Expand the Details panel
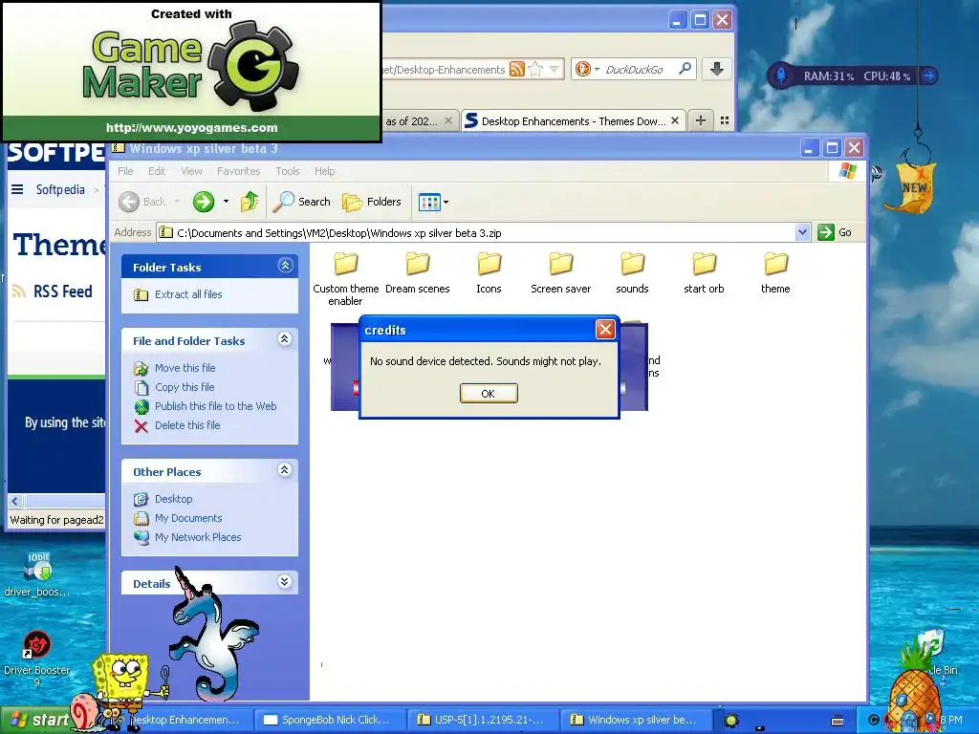979x734 pixels. pos(285,582)
